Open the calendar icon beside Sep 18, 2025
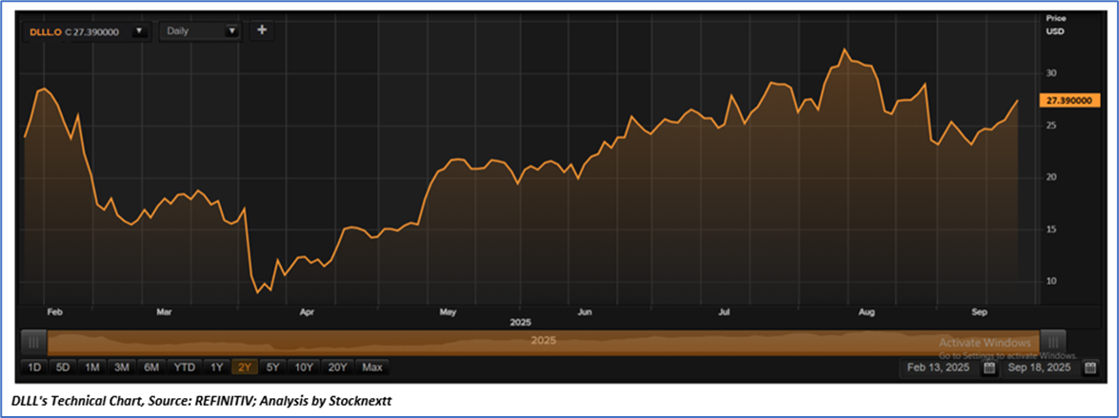This screenshot has width=1119, height=418. pyautogui.click(x=1089, y=368)
